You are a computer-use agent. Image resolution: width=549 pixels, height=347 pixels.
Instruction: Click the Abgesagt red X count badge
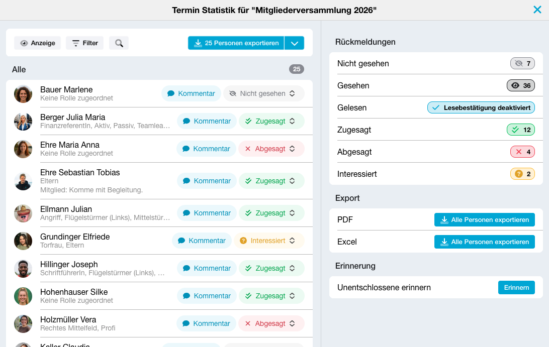[522, 152]
